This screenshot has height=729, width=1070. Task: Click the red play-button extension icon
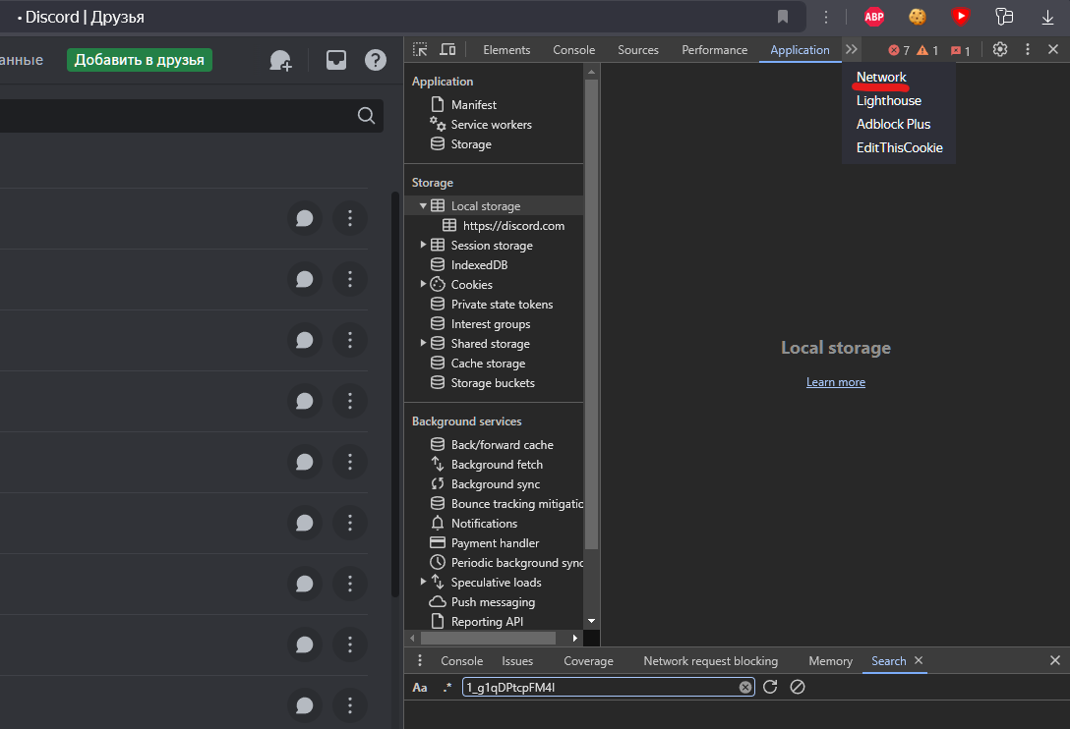click(960, 17)
